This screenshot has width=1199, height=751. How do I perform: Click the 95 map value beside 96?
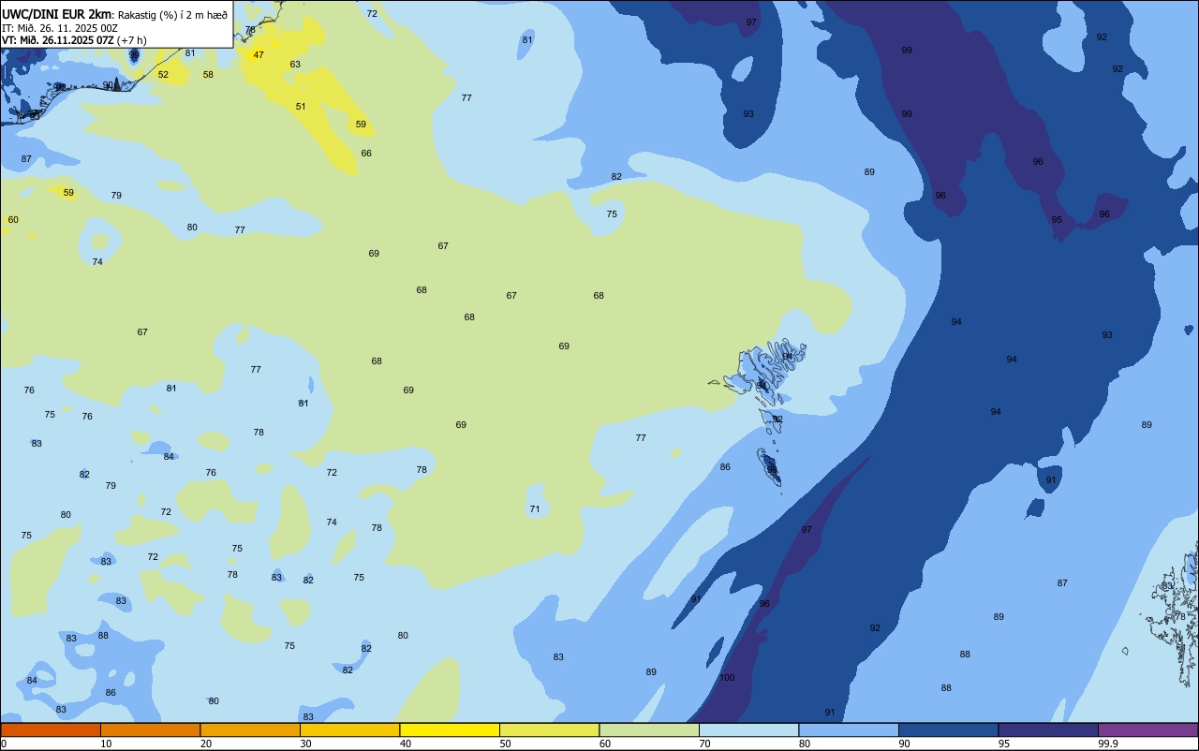pos(1057,220)
